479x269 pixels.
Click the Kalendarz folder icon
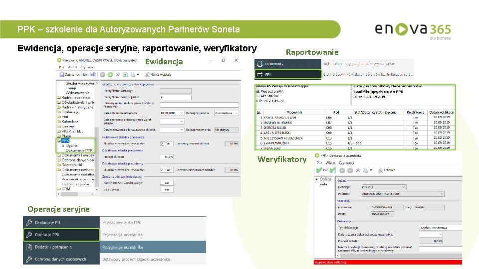click(59, 122)
